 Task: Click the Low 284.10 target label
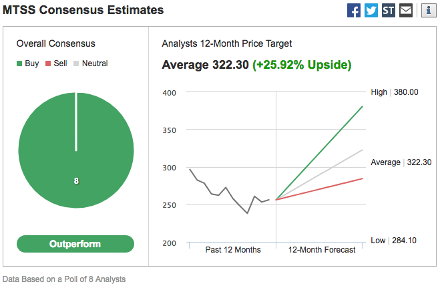(393, 240)
